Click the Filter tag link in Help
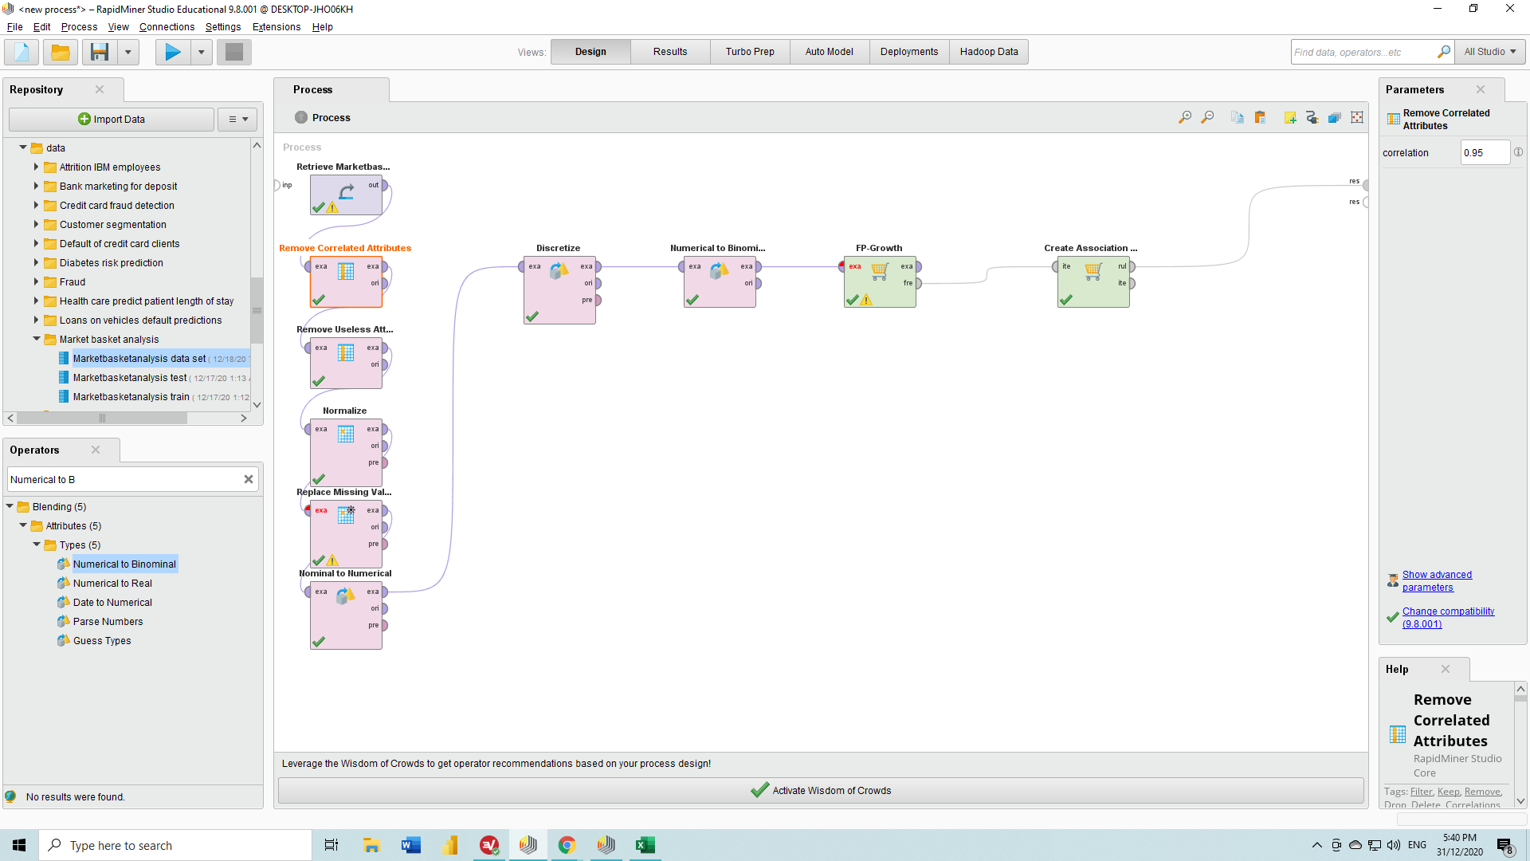Screen dimensions: 1530x861 (x=1421, y=792)
